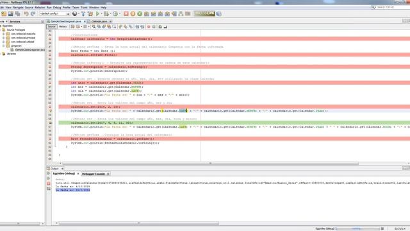Viewport: 410px width, 231px height.
Task: Click the red Finish Debugger Session button
Action: point(126,13)
